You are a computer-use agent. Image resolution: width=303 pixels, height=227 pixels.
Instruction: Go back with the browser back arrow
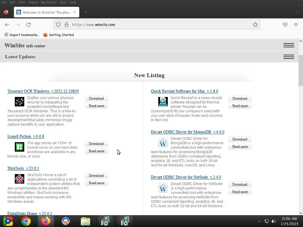click(x=7, y=25)
